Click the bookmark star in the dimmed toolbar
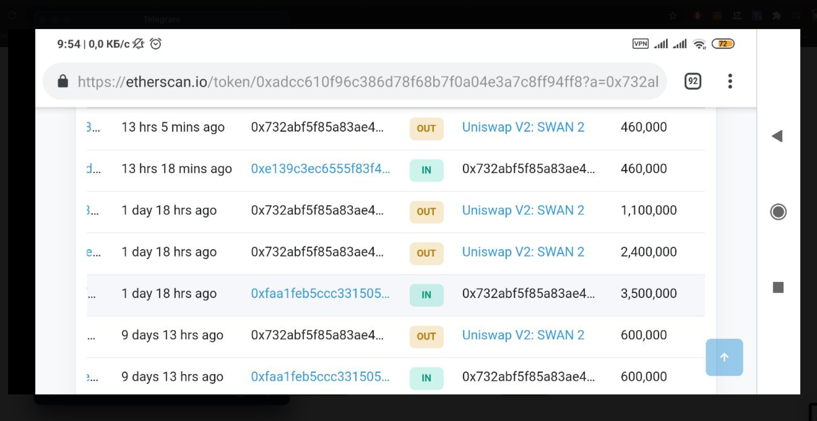The image size is (817, 421). click(673, 15)
